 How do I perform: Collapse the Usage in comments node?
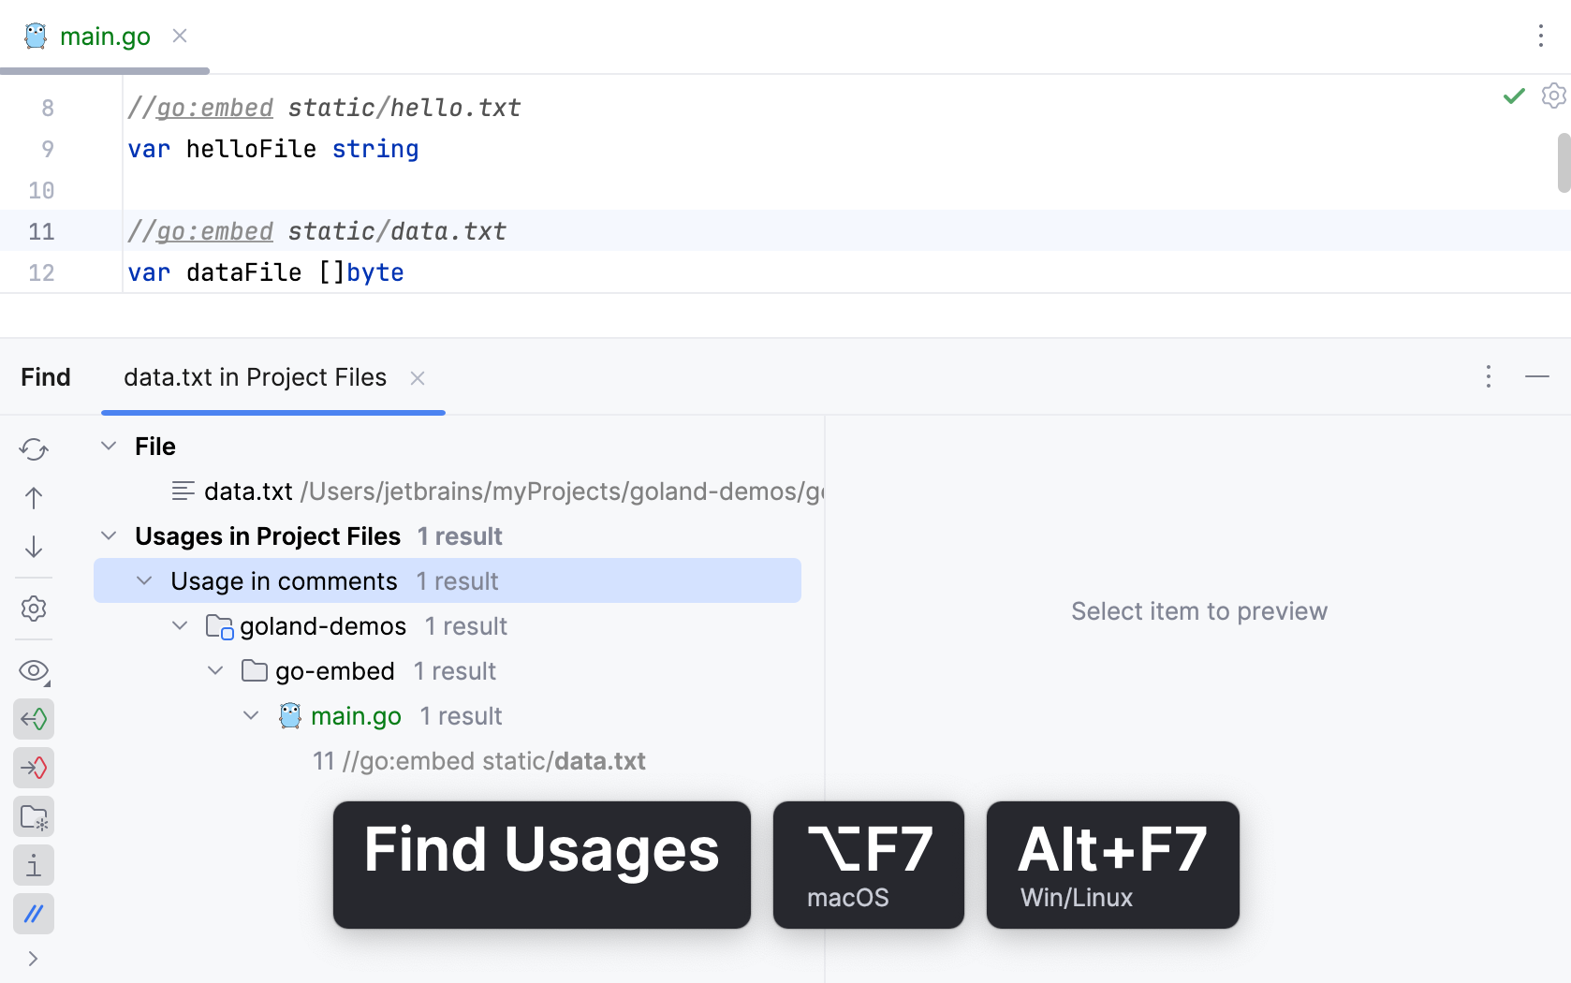pos(145,580)
